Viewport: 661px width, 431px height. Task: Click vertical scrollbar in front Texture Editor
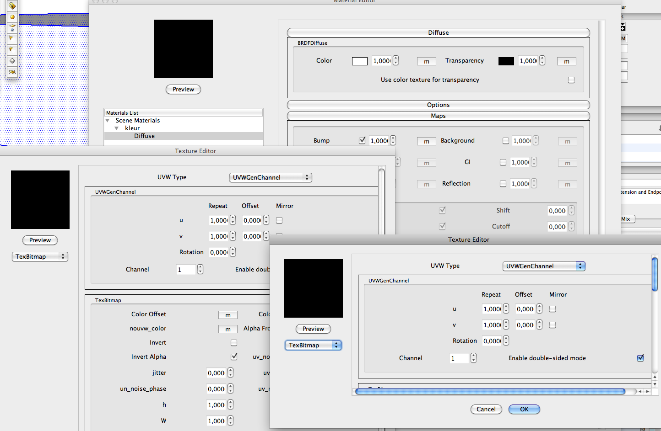655,274
